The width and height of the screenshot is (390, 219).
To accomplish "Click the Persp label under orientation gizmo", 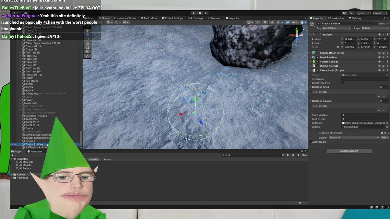I will (x=297, y=45).
